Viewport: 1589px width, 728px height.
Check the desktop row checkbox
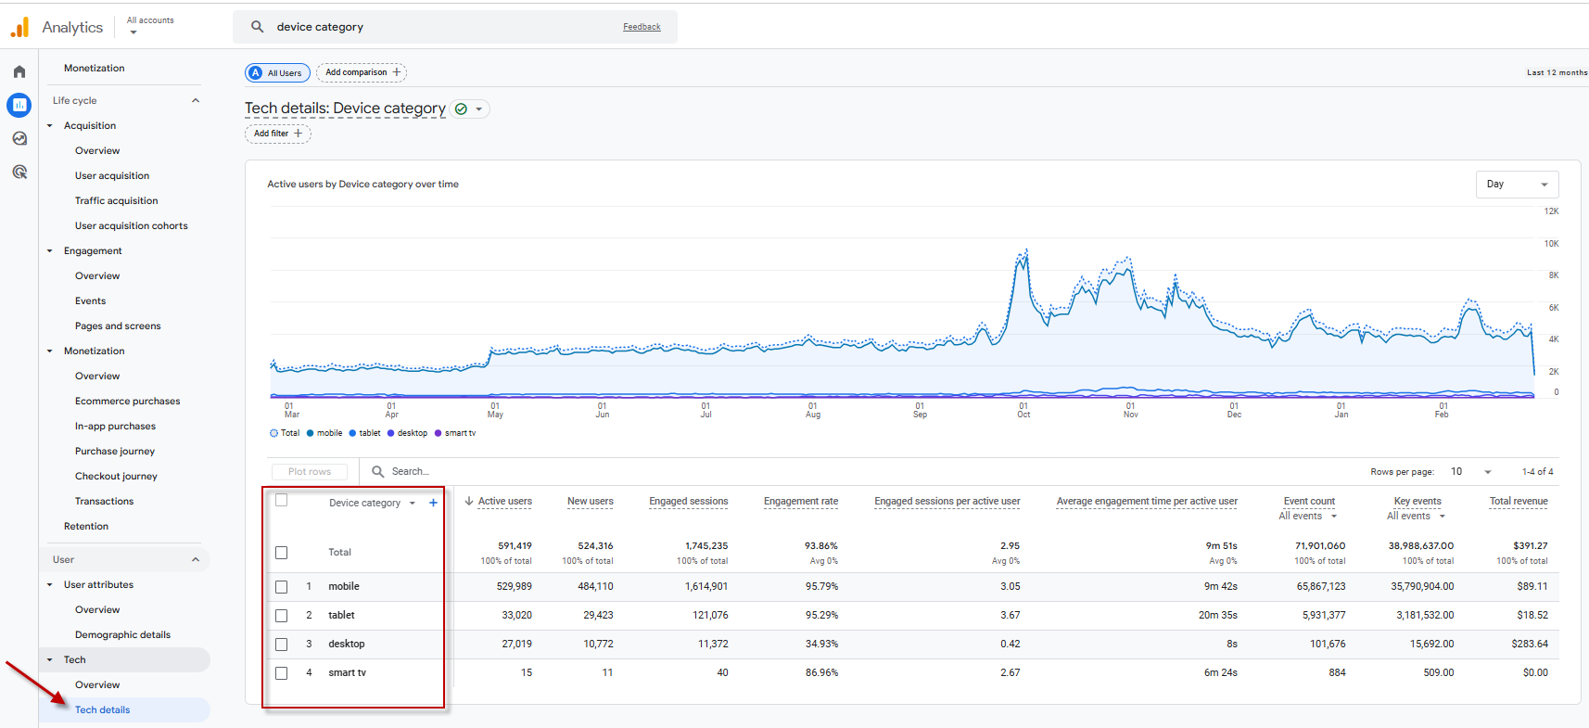(282, 645)
